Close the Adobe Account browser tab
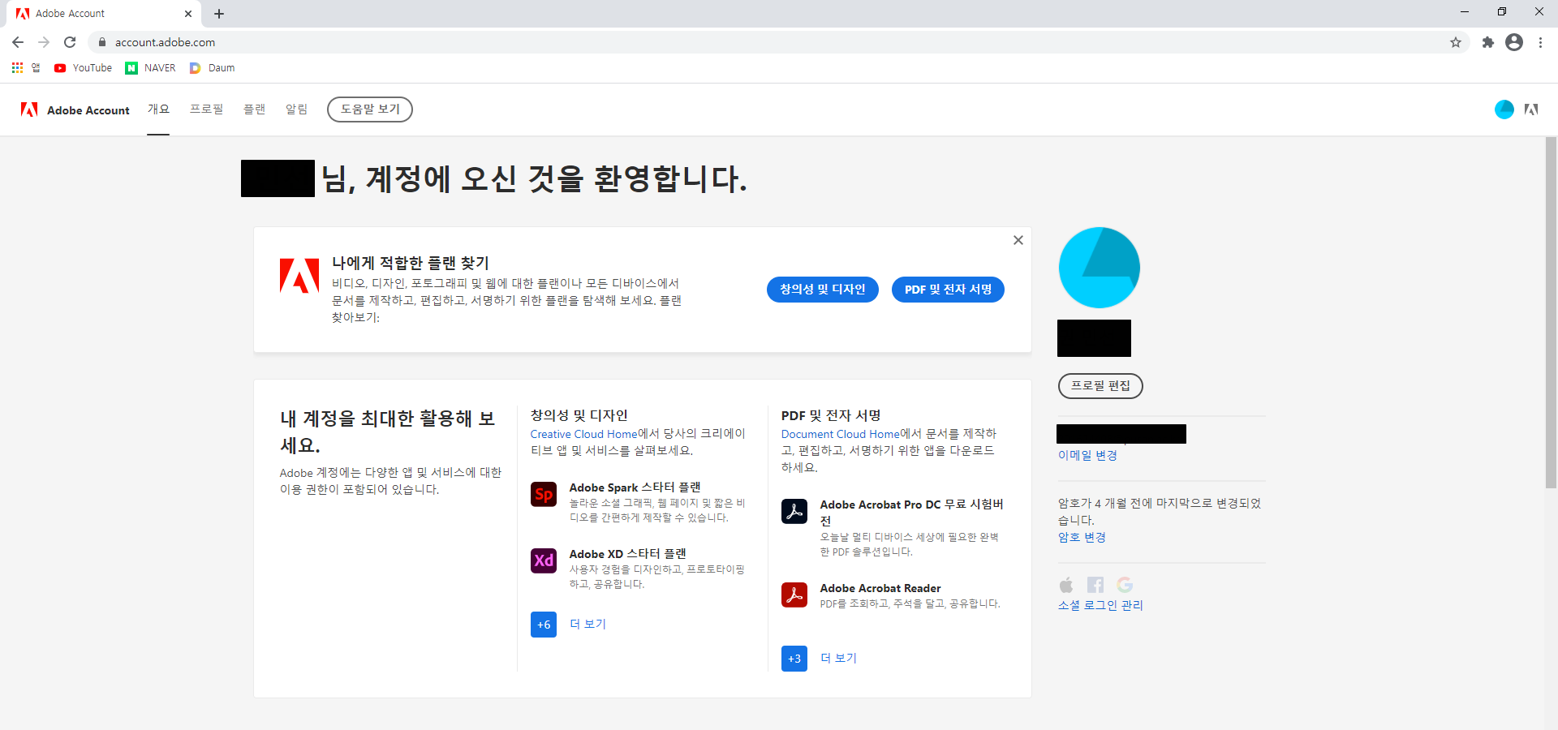The height and width of the screenshot is (730, 1558). point(188,14)
